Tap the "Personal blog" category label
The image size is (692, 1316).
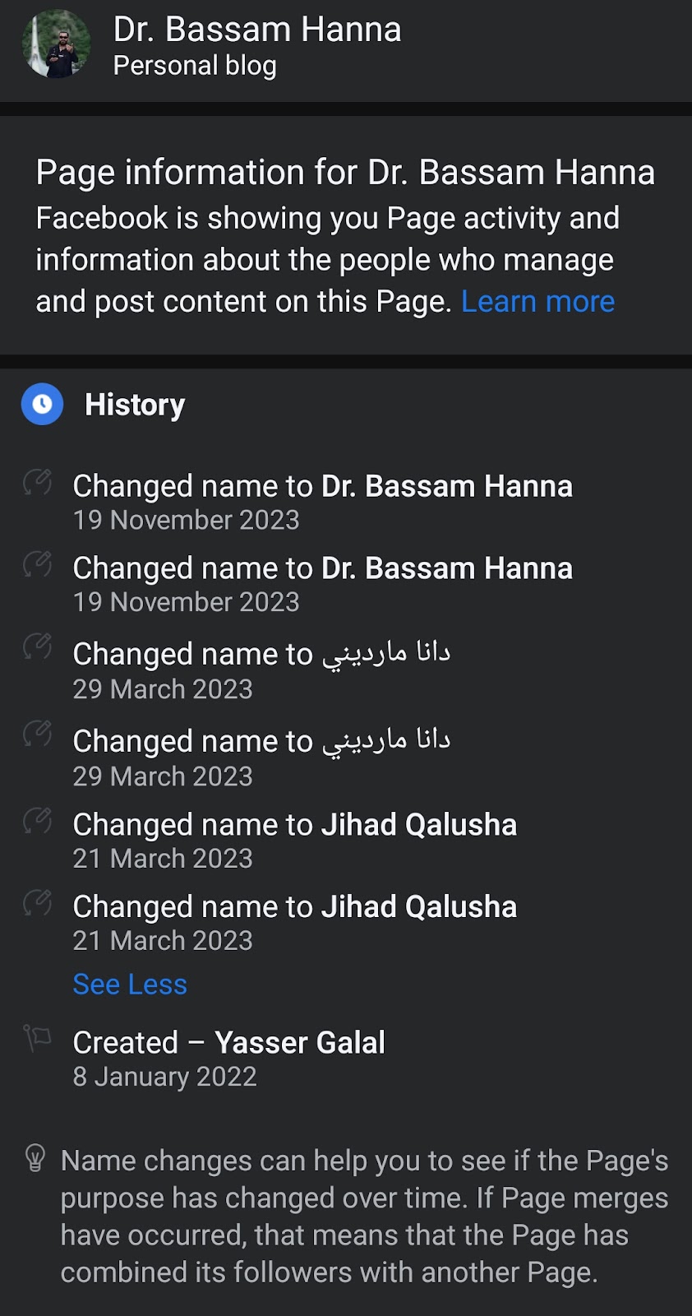click(195, 66)
